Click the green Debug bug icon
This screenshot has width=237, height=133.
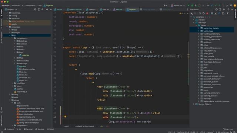(192, 6)
